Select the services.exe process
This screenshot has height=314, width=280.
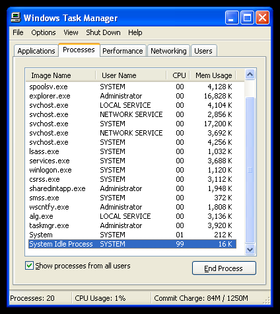tap(132, 161)
